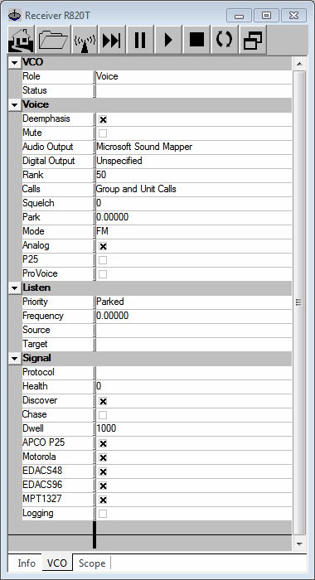The width and height of the screenshot is (315, 580).
Task: Collapse the Voice section
Action: coord(14,105)
